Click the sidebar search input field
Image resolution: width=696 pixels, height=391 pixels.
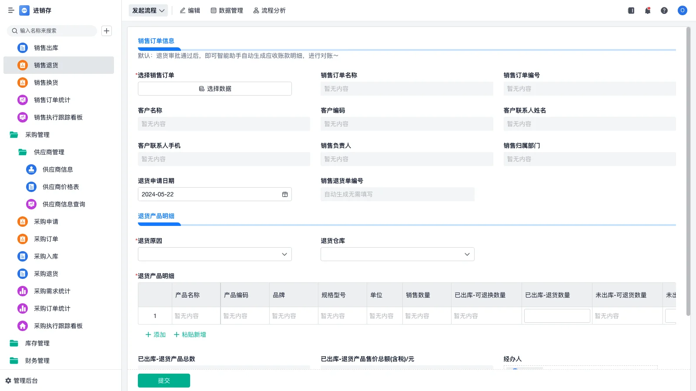pos(52,31)
